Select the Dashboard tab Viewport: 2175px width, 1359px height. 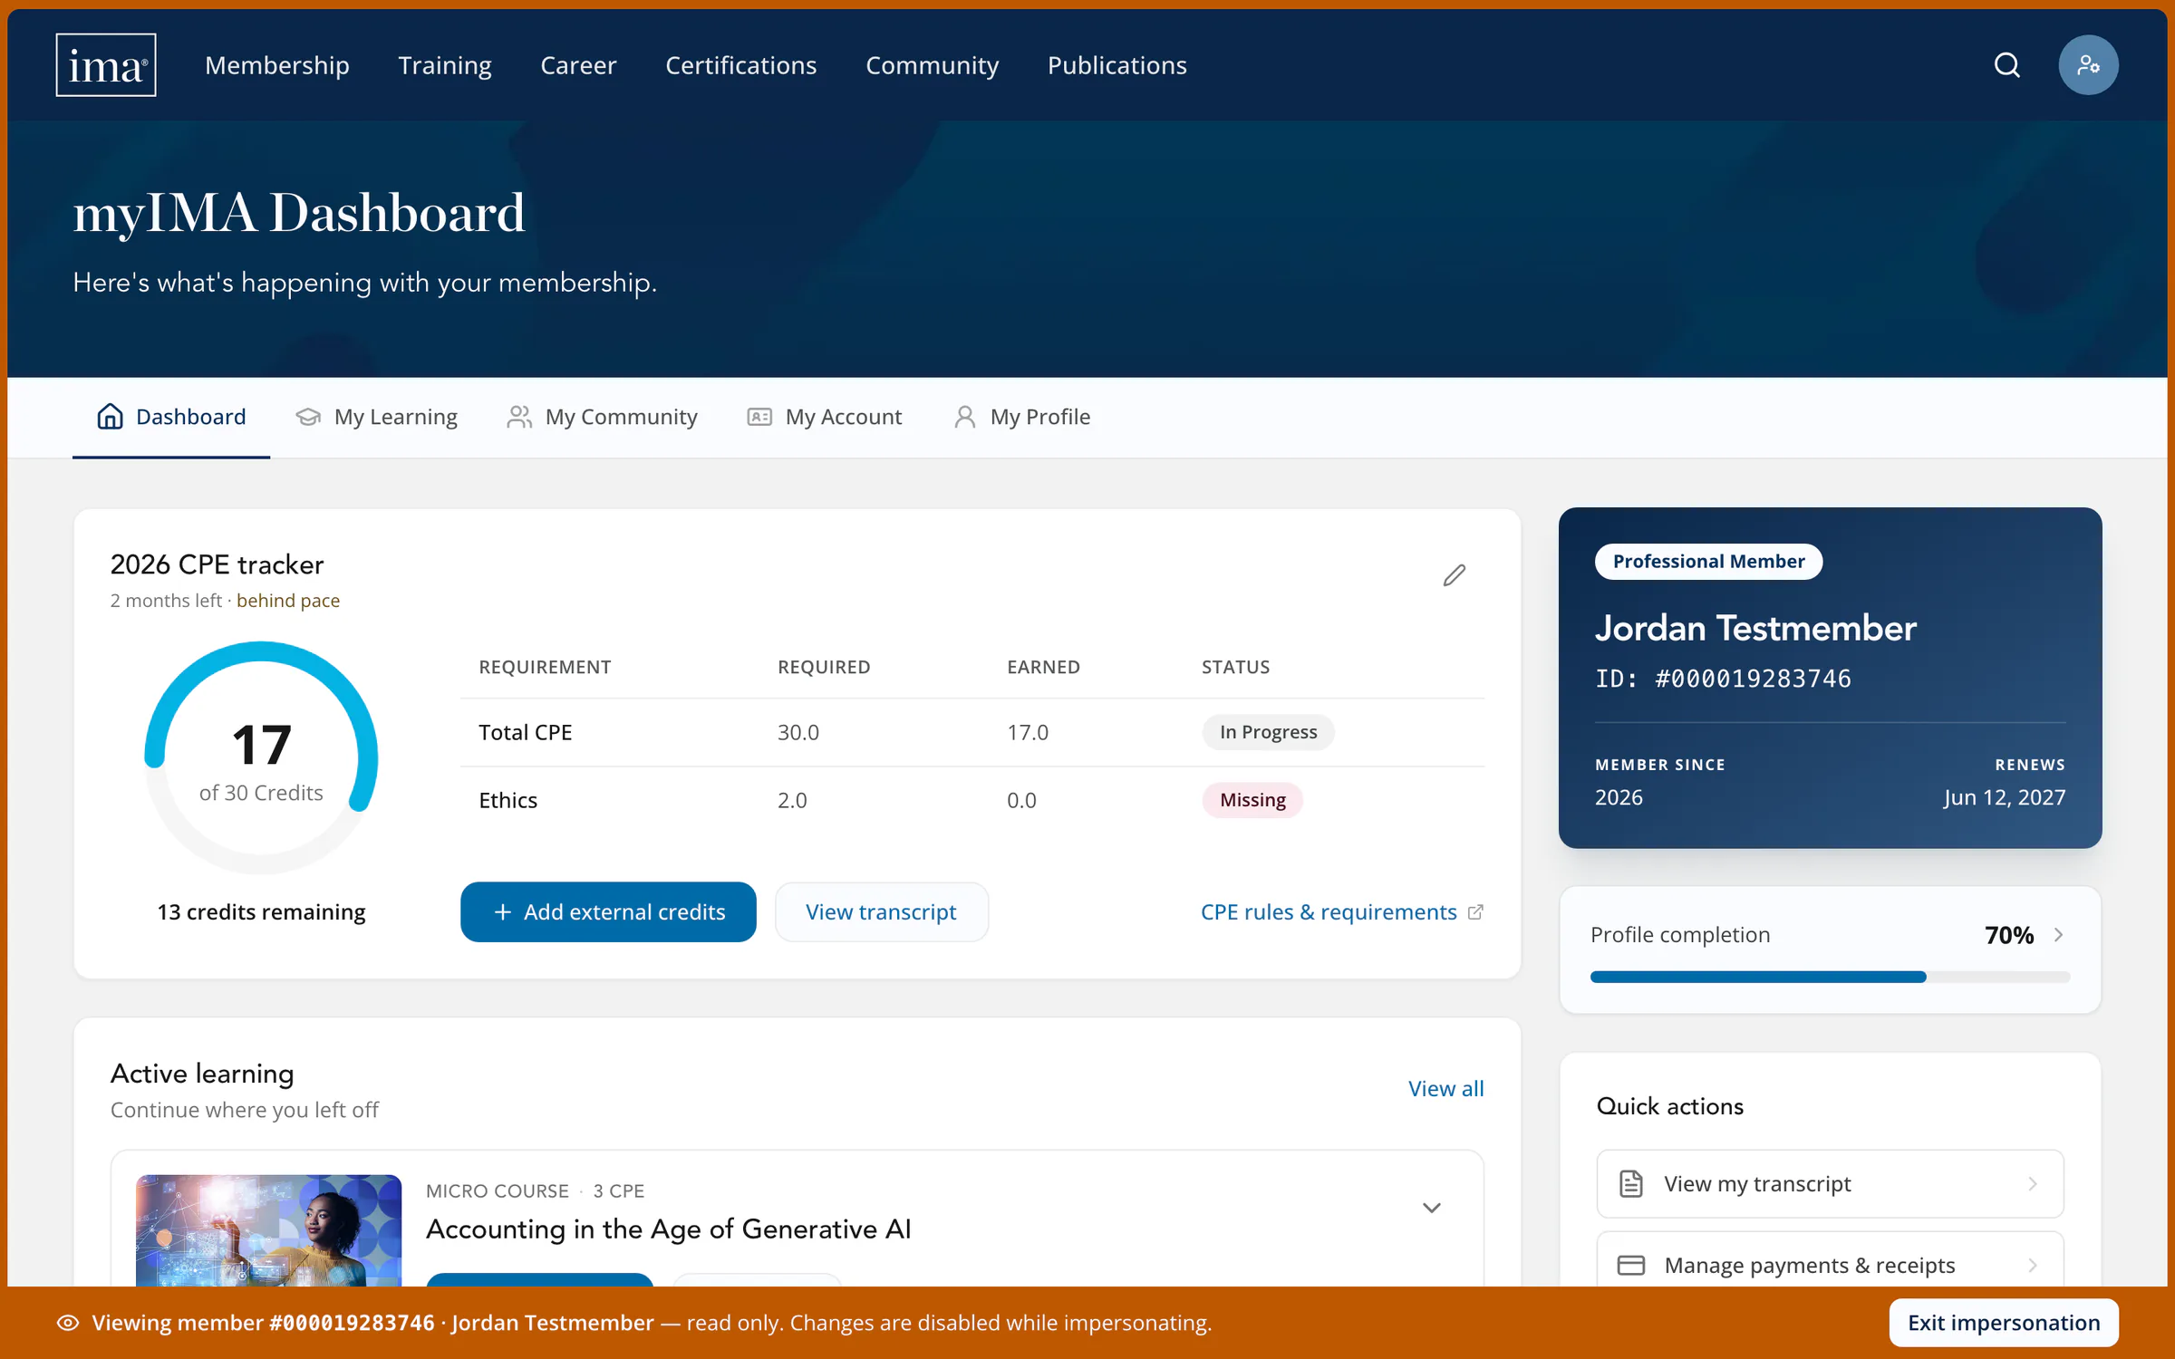click(x=171, y=417)
